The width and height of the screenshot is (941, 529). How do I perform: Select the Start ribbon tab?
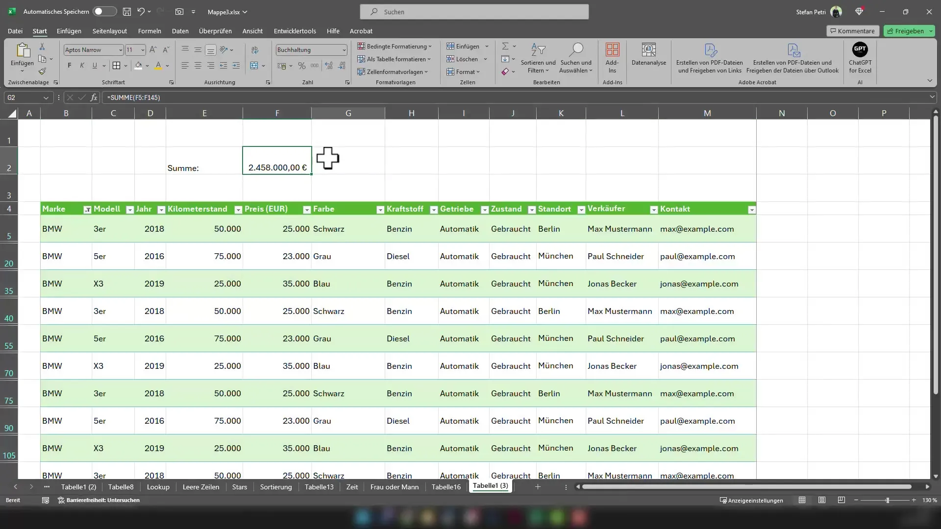pos(39,30)
